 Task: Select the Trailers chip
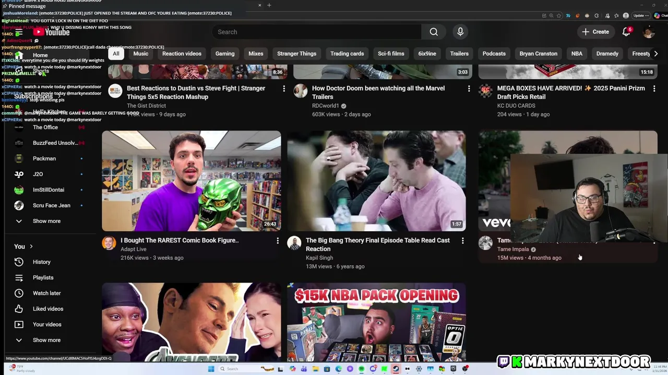[459, 54]
